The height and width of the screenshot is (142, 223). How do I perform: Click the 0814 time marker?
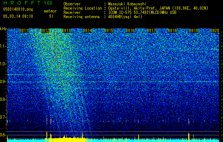pos(88,31)
